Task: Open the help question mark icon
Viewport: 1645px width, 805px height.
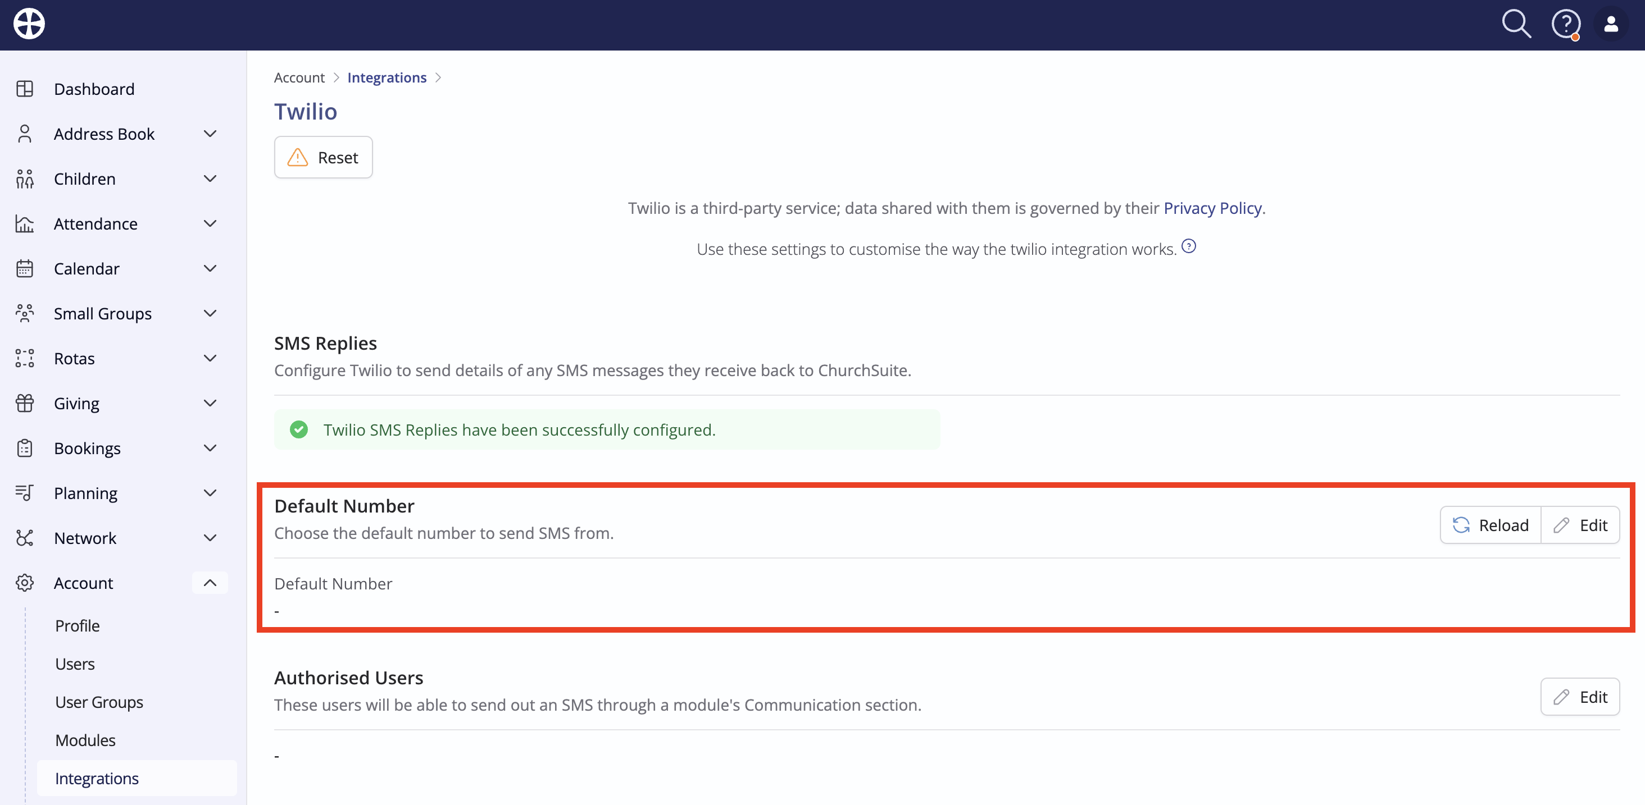Action: pos(1565,25)
